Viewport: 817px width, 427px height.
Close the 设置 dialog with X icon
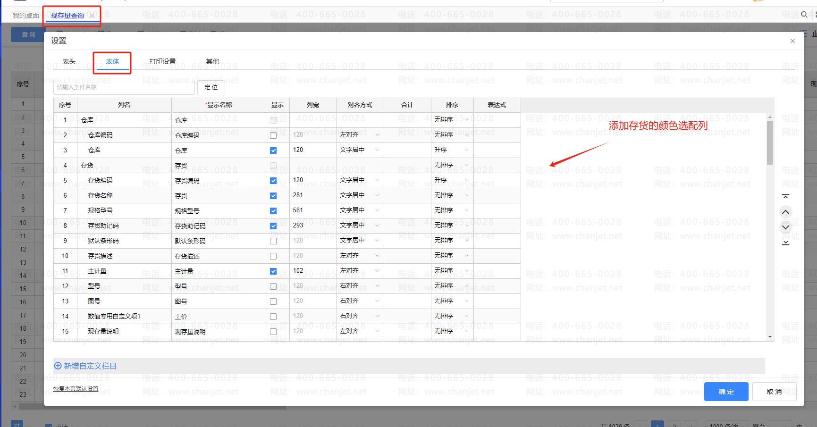click(x=792, y=41)
